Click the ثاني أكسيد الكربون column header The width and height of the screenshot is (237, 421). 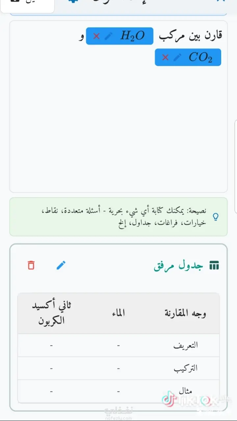[51, 313]
